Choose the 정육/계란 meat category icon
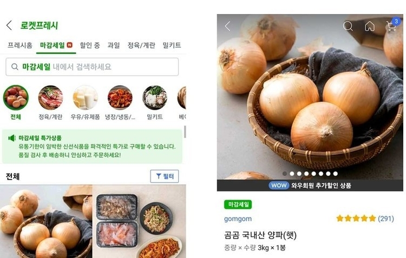The height and width of the screenshot is (258, 406). click(50, 97)
